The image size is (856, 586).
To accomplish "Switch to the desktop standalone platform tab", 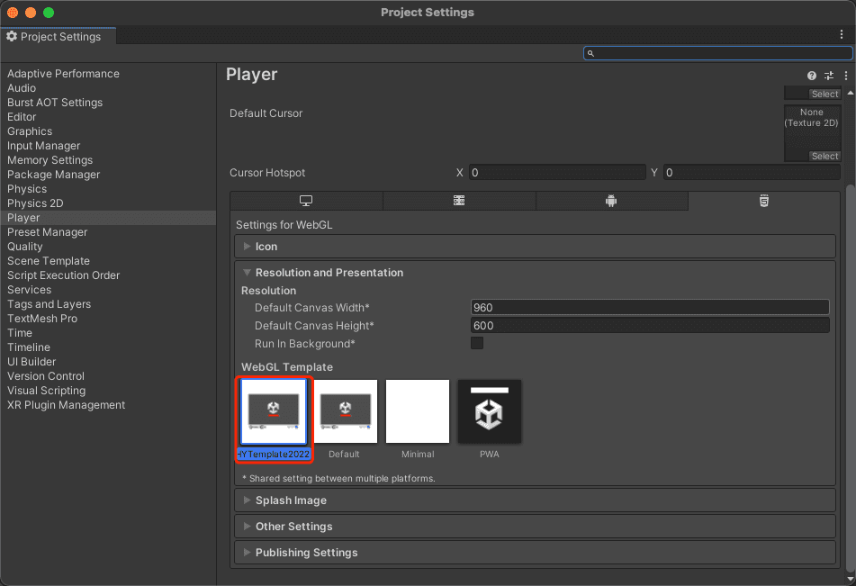I will (x=306, y=201).
